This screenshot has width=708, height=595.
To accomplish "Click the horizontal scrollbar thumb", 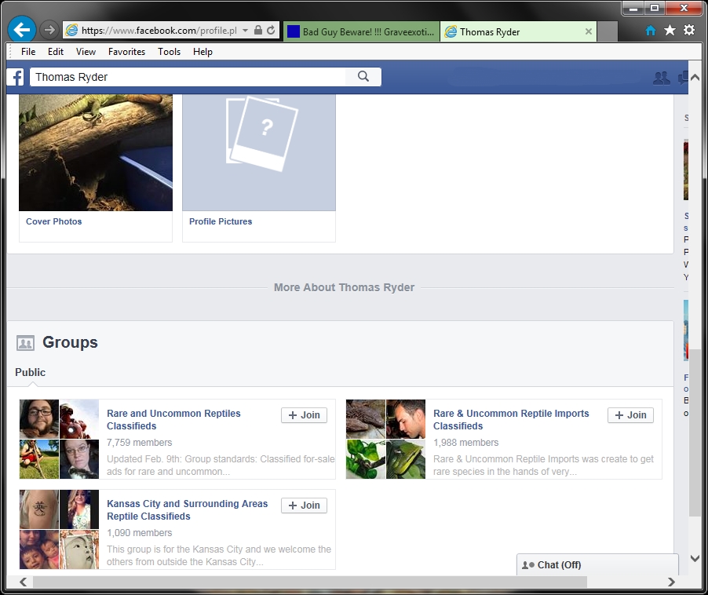I will (x=310, y=582).
